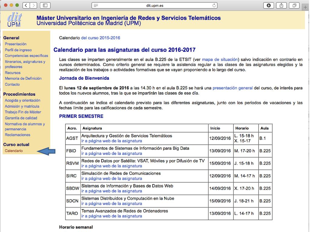Open the Contacto sidebar link
The width and height of the screenshot is (310, 232).
pyautogui.click(x=12, y=84)
